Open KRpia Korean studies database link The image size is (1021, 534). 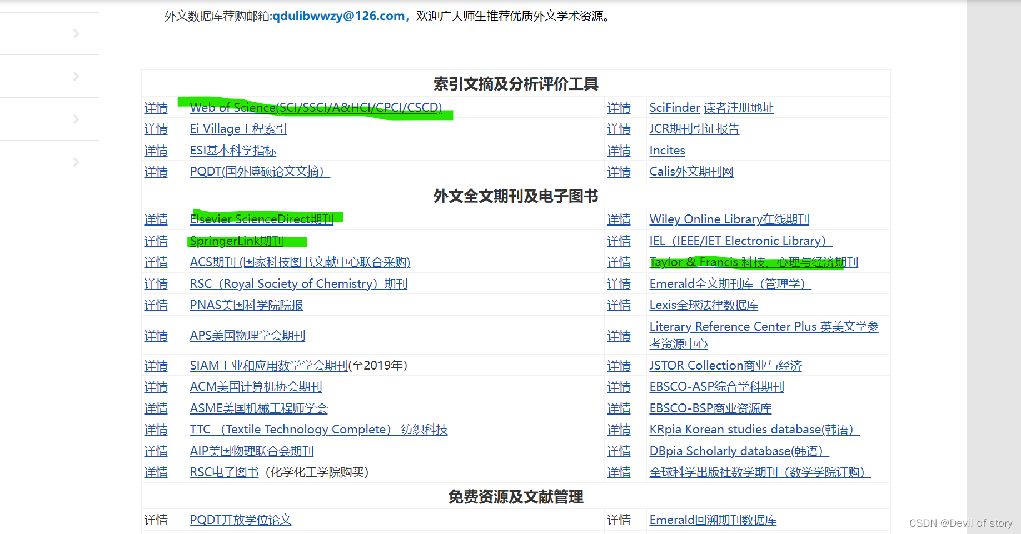(754, 430)
